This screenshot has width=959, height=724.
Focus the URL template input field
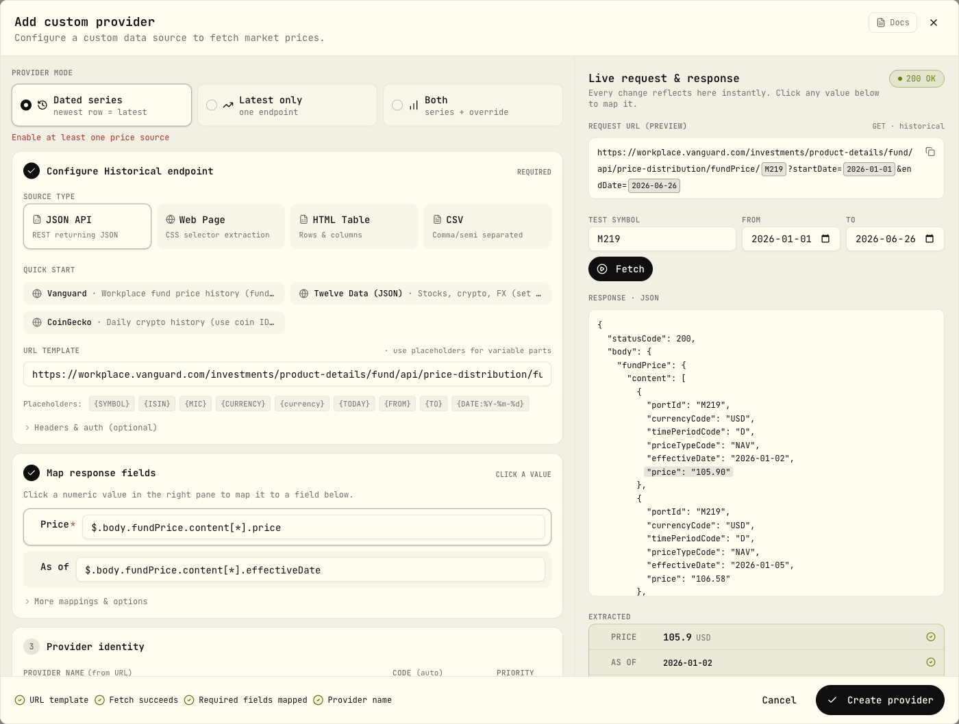click(287, 374)
